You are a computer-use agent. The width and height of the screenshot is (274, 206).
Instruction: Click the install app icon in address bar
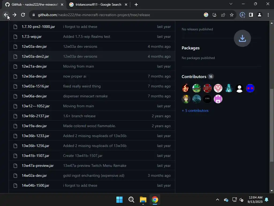[x=215, y=15]
